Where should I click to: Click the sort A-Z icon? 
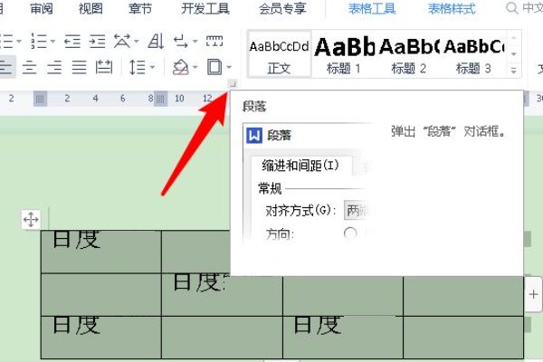(x=156, y=42)
